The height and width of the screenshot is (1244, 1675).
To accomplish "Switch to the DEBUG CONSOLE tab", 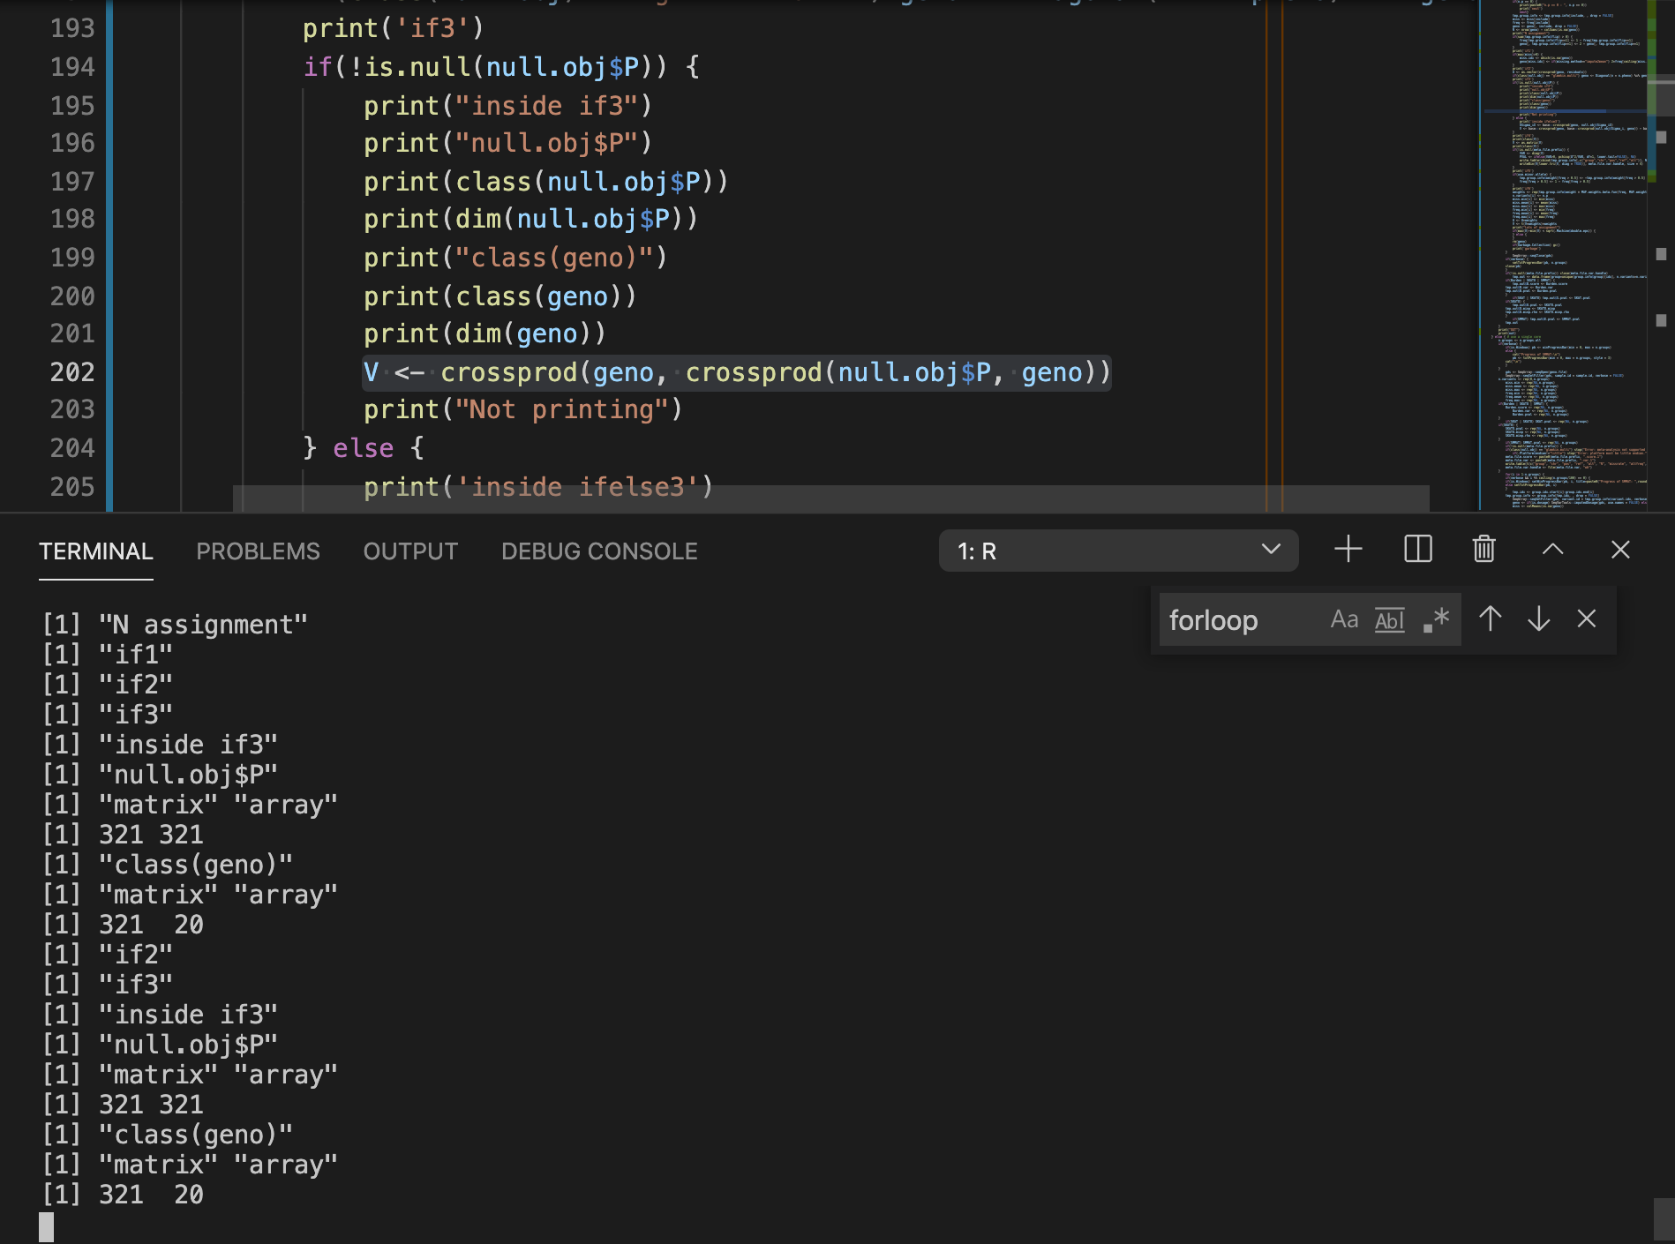I will 599,551.
